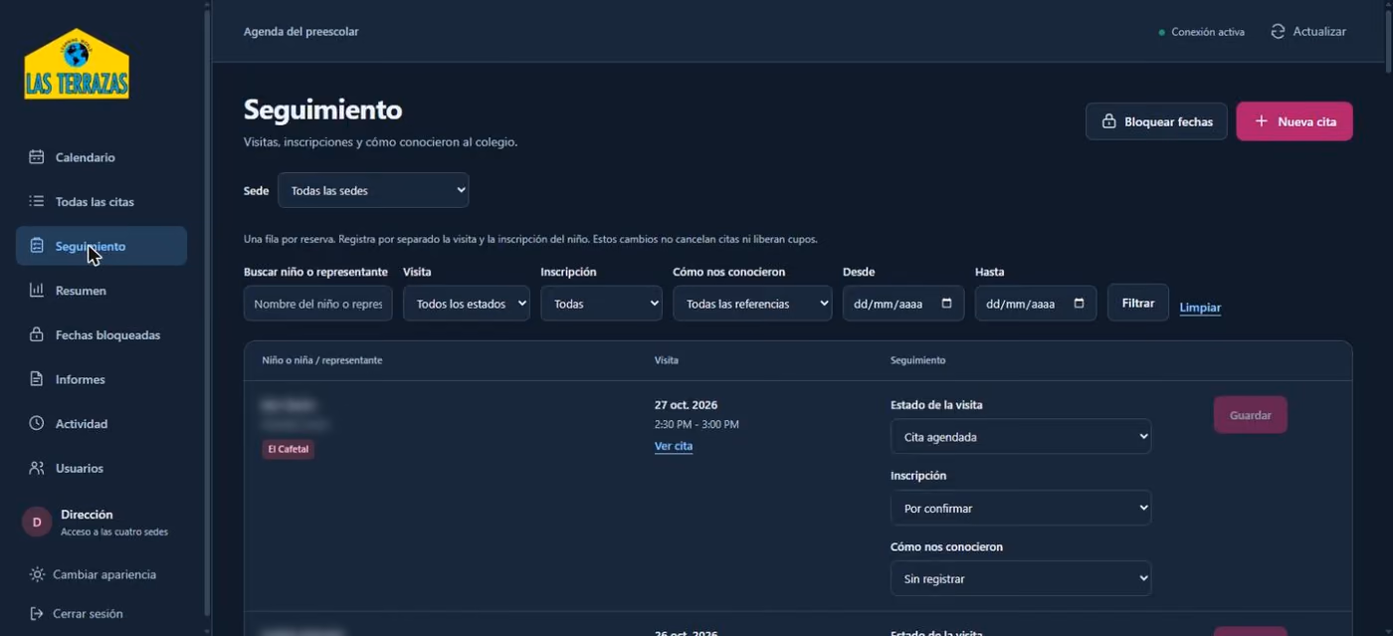Open the Usuarios page
Viewport: 1393px width, 636px height.
tap(101, 468)
